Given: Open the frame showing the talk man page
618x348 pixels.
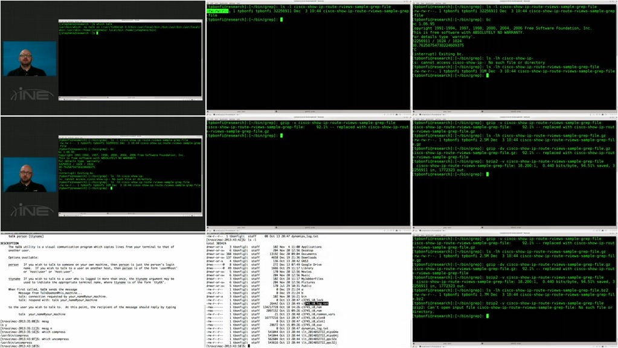Looking at the screenshot, I should (103, 290).
